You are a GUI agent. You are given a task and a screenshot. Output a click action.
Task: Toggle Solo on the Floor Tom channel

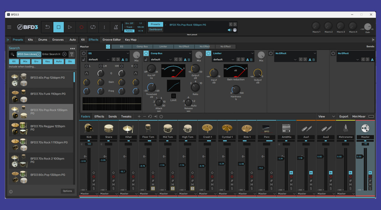click(153, 188)
